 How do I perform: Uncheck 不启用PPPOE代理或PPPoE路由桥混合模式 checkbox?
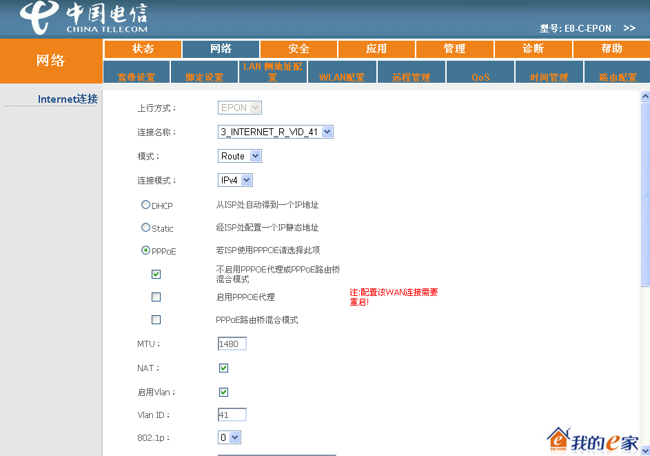pos(156,275)
